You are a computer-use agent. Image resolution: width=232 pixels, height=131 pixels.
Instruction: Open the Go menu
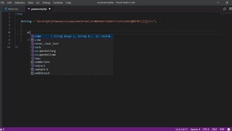point(38,3)
